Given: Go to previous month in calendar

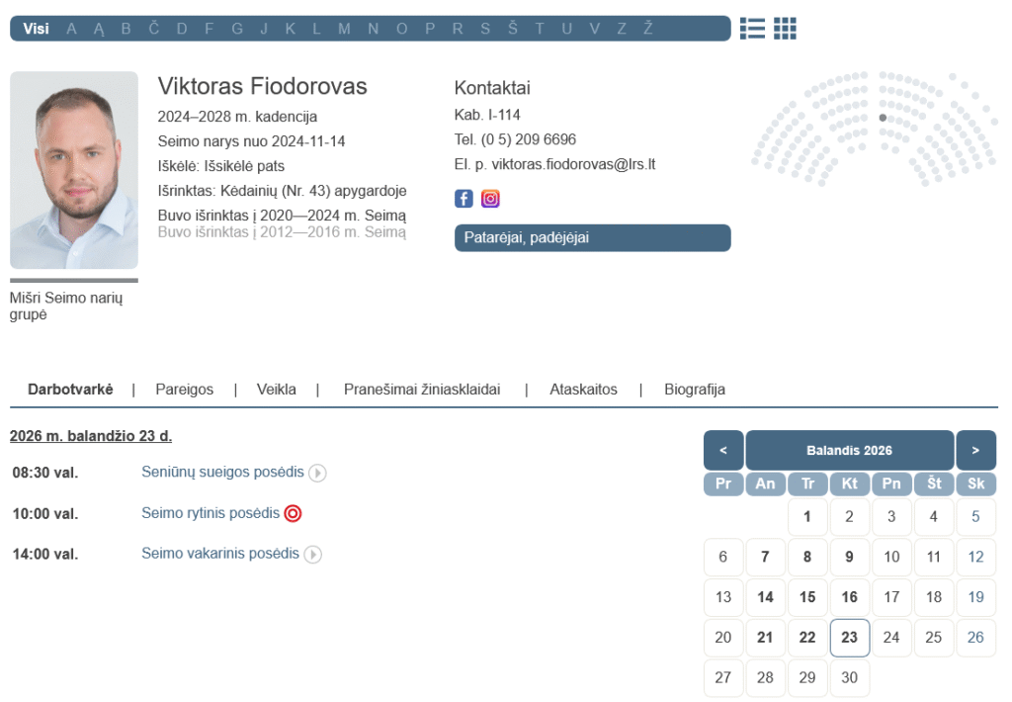Looking at the screenshot, I should click(x=723, y=450).
